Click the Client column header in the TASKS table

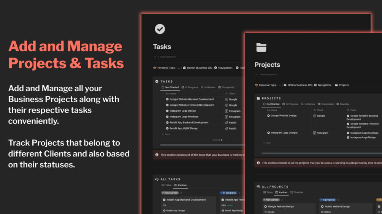(x=230, y=94)
